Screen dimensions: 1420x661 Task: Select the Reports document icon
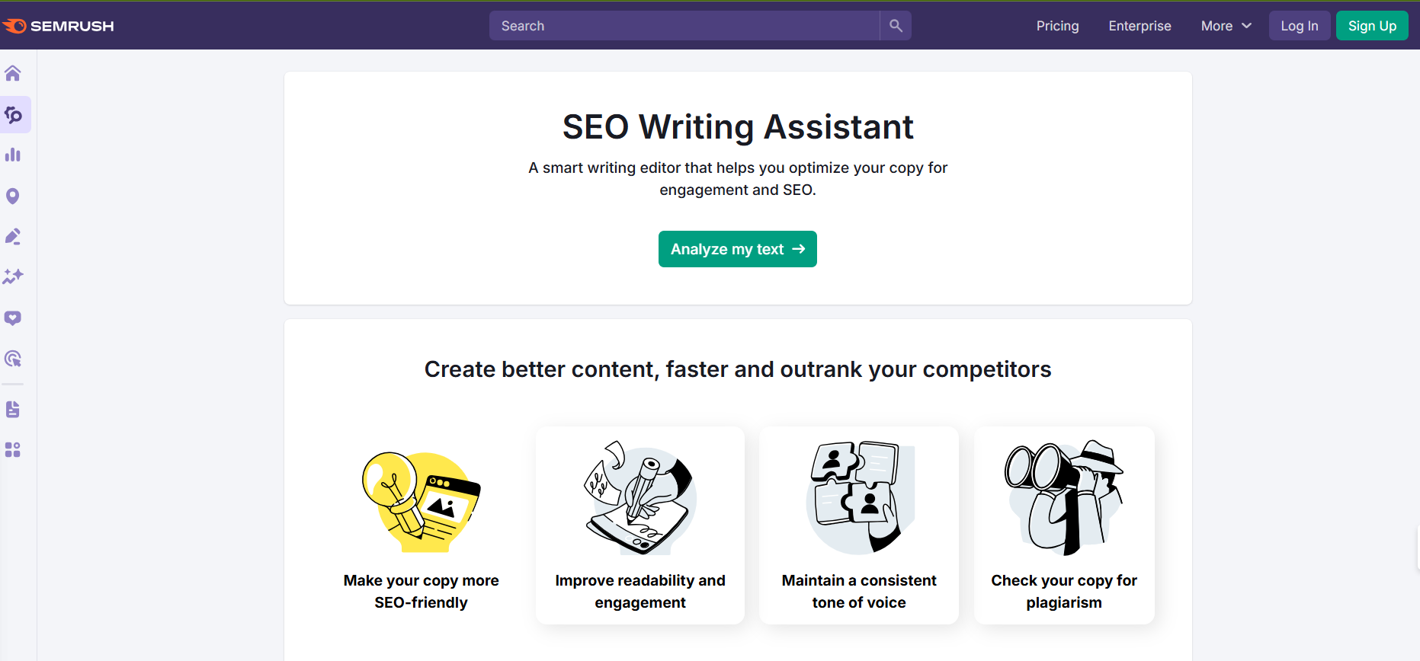(x=13, y=409)
